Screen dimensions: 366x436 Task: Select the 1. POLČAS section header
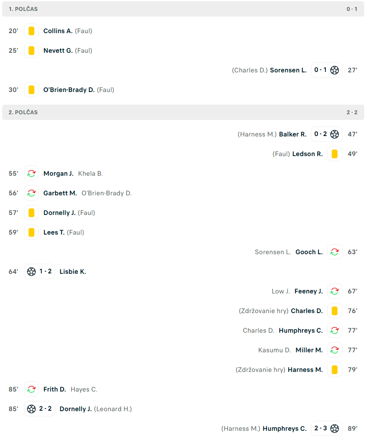(23, 9)
